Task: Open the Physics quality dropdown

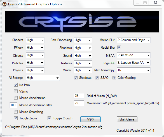Action: tap(35, 70)
